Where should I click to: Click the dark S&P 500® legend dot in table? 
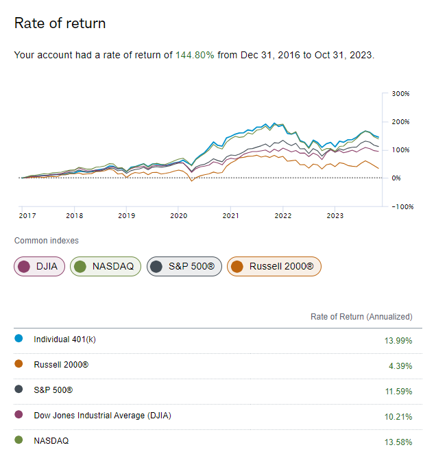point(18,390)
